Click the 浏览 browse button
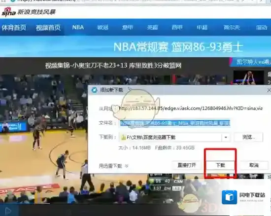Screen dimensions: 271x216 click(248, 137)
